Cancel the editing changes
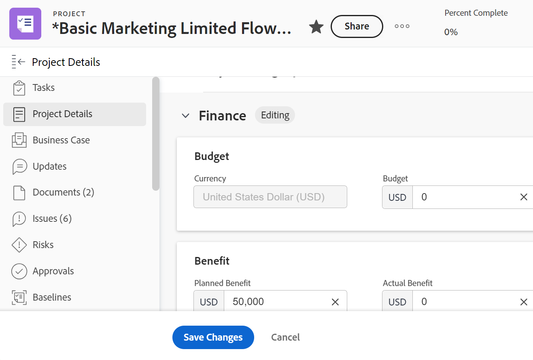This screenshot has width=533, height=360. (285, 337)
